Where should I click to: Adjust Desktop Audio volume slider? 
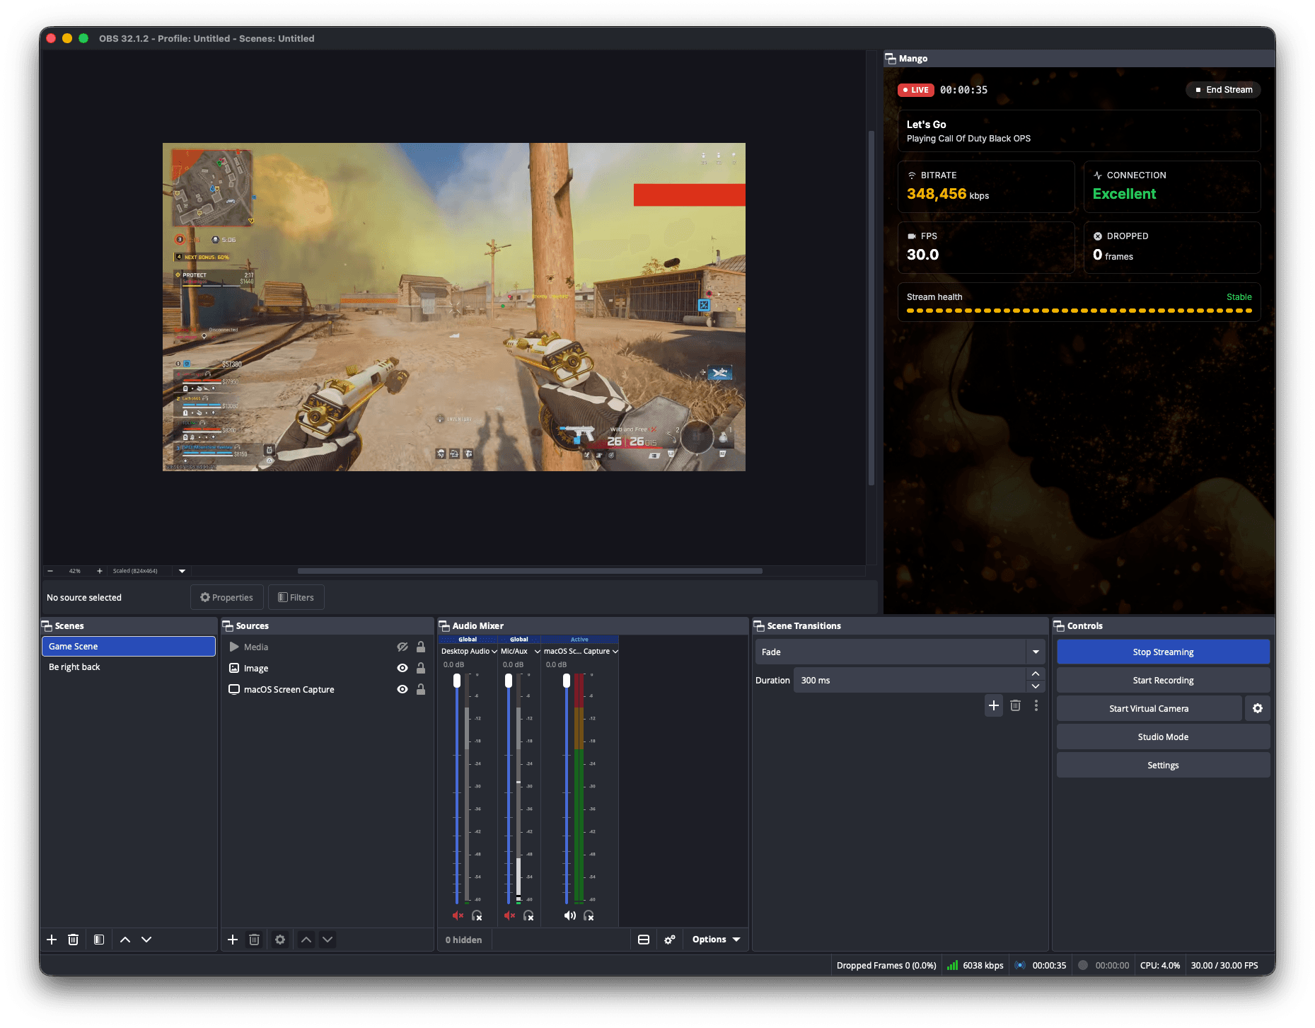click(x=457, y=681)
